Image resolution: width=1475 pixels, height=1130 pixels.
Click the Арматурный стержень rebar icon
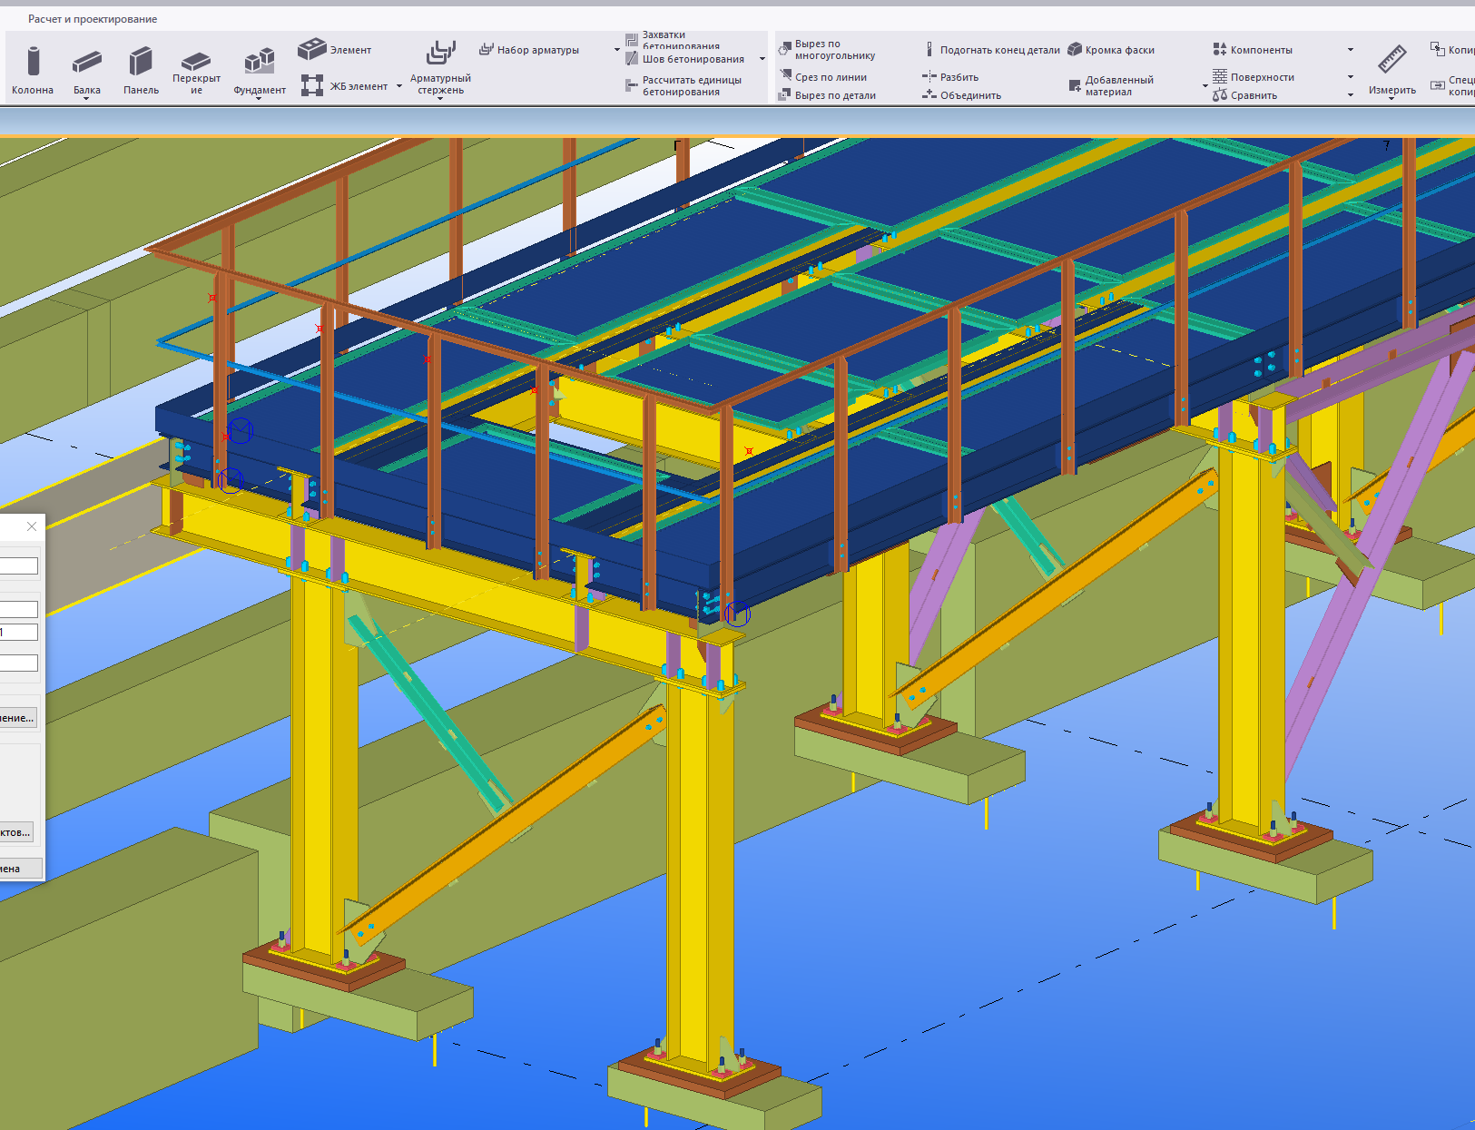440,53
